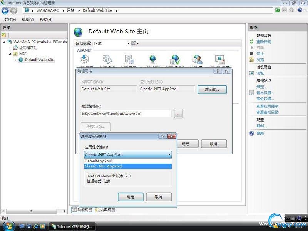Open the second ASP.NET icon showing documents

click(x=107, y=59)
